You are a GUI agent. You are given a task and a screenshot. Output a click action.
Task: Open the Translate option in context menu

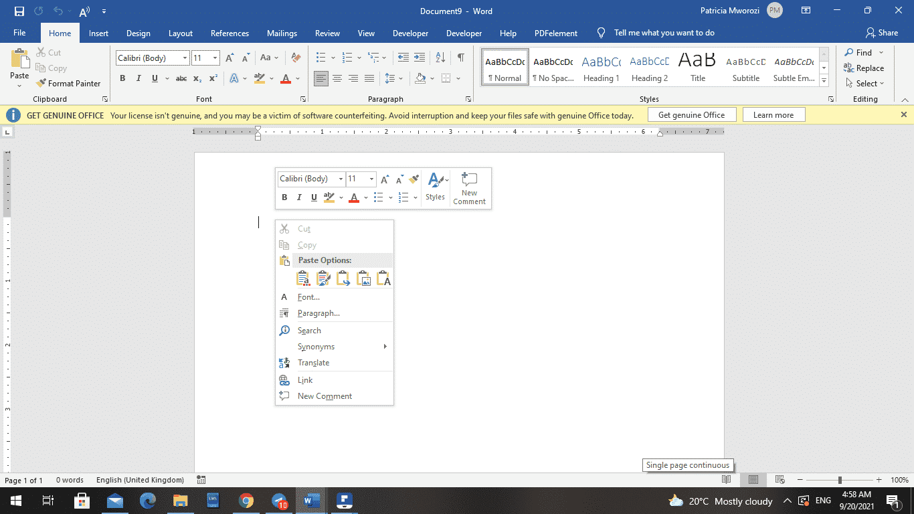coord(313,362)
